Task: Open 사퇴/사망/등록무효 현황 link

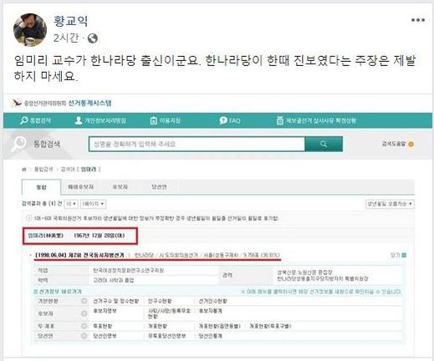Action: click(x=169, y=313)
